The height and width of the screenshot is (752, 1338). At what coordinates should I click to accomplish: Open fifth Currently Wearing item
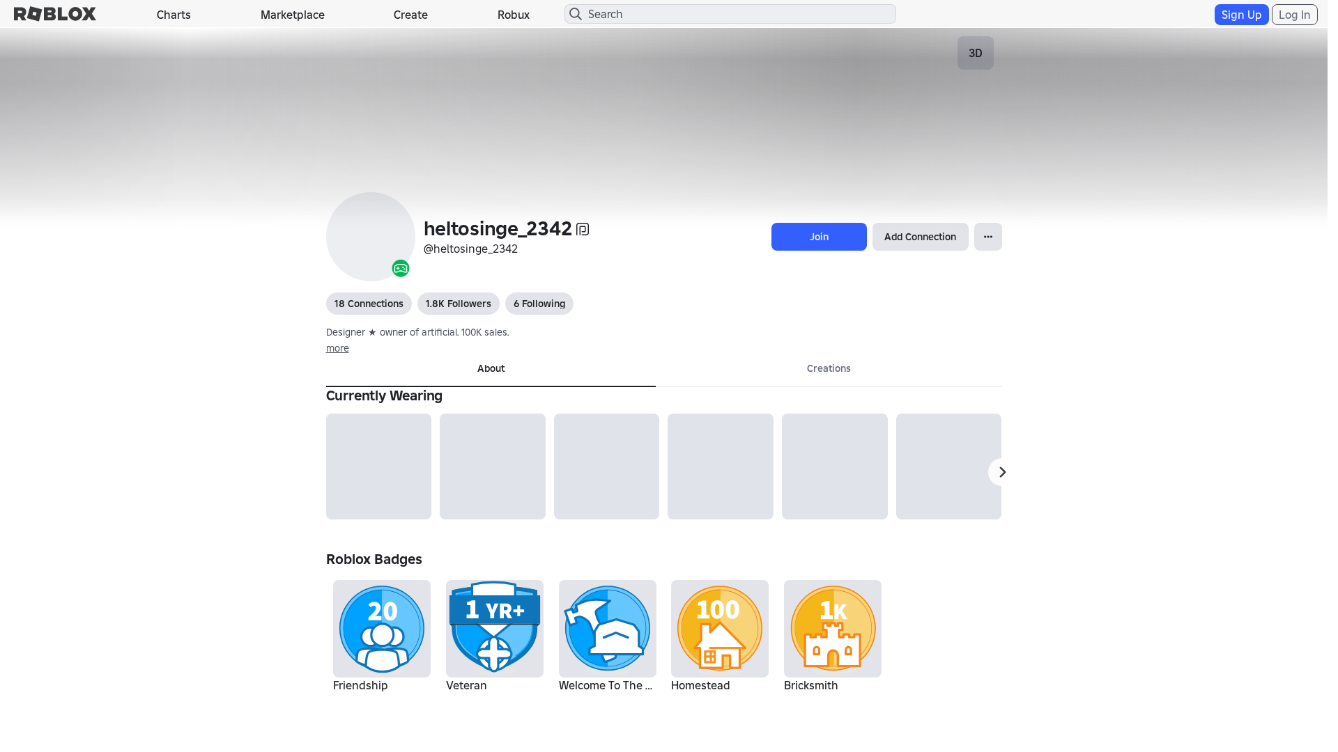point(835,467)
